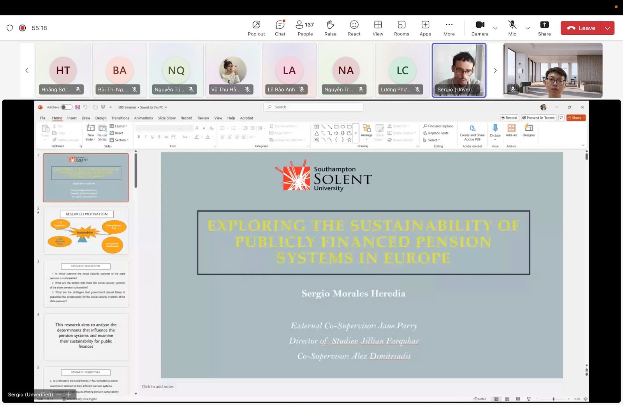
Task: Expand microphone options arrow
Action: pos(528,28)
